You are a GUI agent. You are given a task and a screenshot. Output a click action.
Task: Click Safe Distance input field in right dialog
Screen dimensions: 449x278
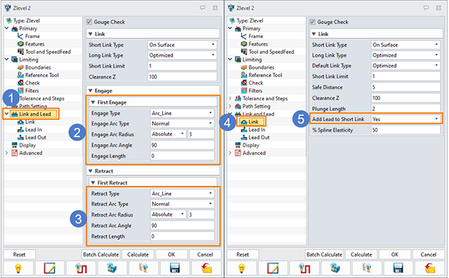pos(406,87)
